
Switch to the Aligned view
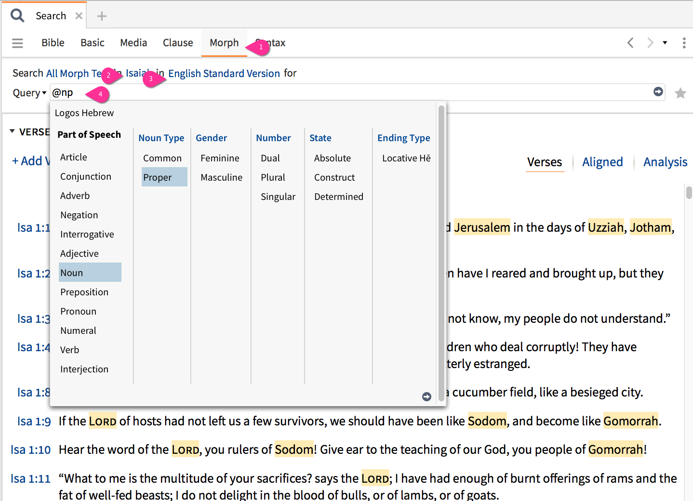(602, 162)
